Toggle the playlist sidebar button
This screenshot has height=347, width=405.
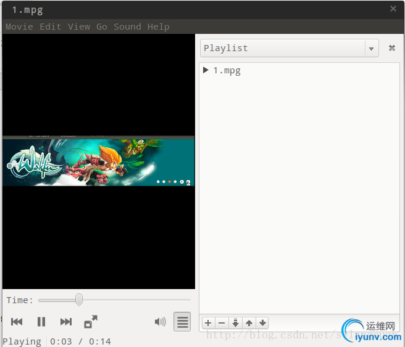[182, 322]
